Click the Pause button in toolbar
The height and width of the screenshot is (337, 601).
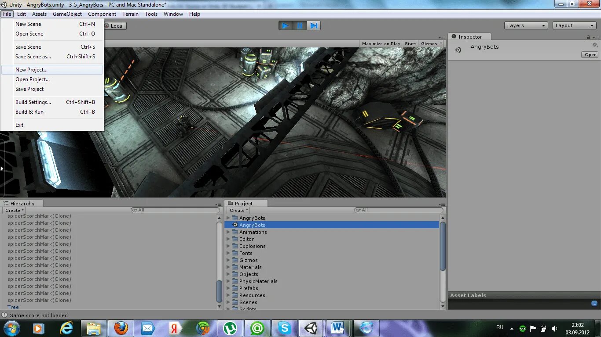click(x=300, y=26)
